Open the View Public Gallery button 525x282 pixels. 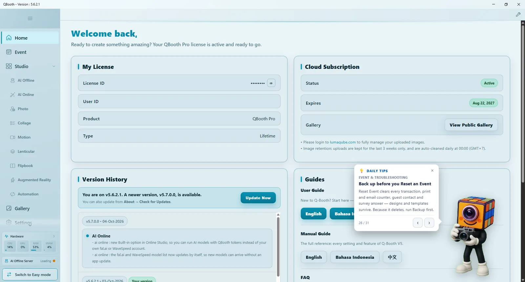(x=471, y=125)
